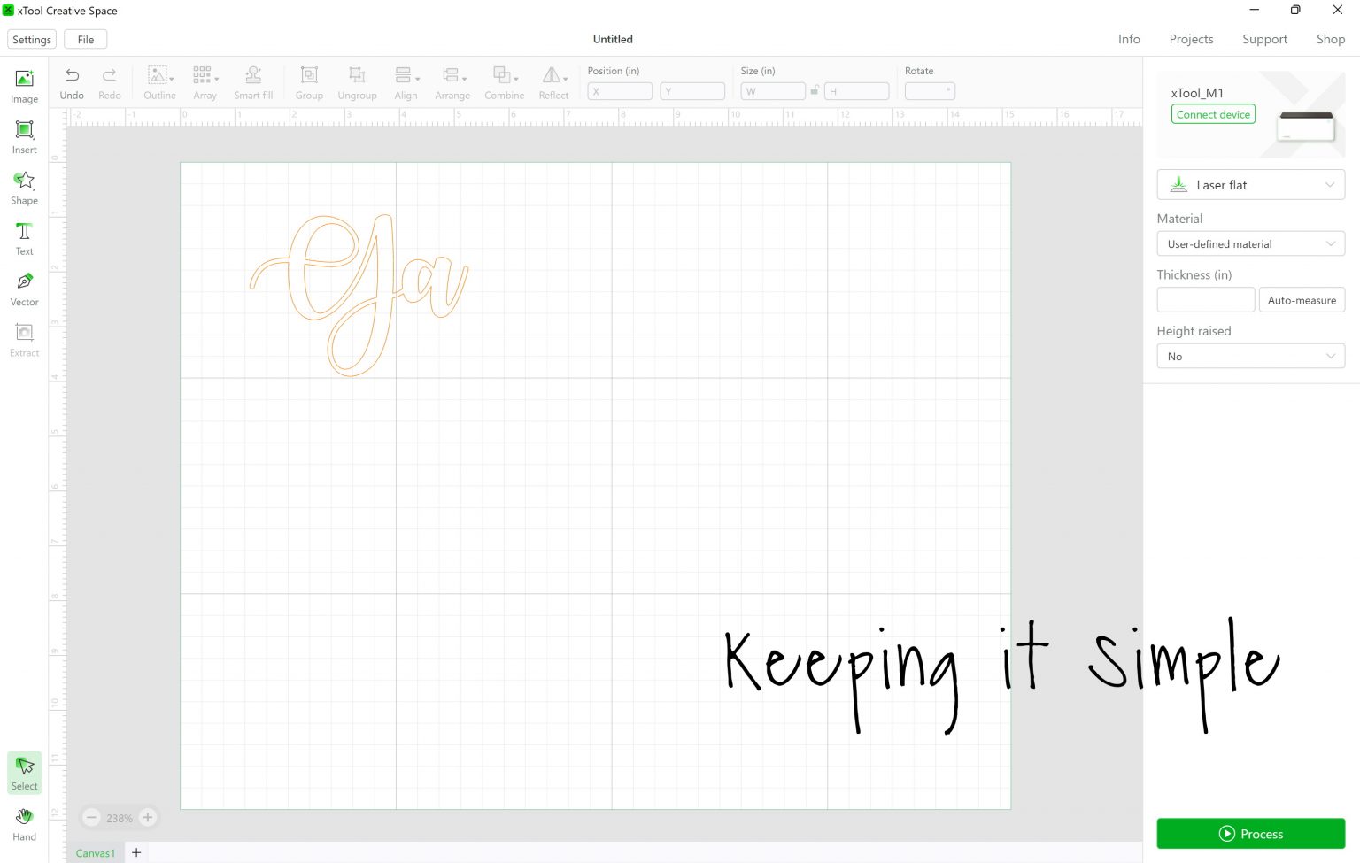
Task: Open the Insert tool
Action: 24,136
